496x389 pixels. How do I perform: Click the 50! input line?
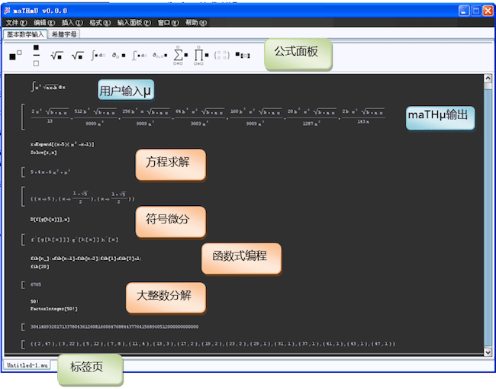coord(34,301)
